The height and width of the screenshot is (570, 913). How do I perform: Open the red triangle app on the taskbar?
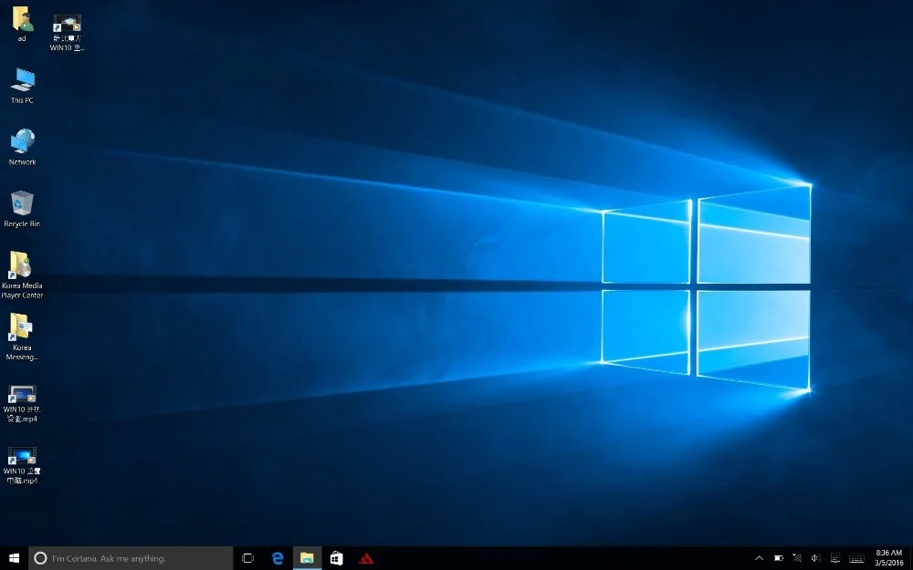pyautogui.click(x=366, y=558)
